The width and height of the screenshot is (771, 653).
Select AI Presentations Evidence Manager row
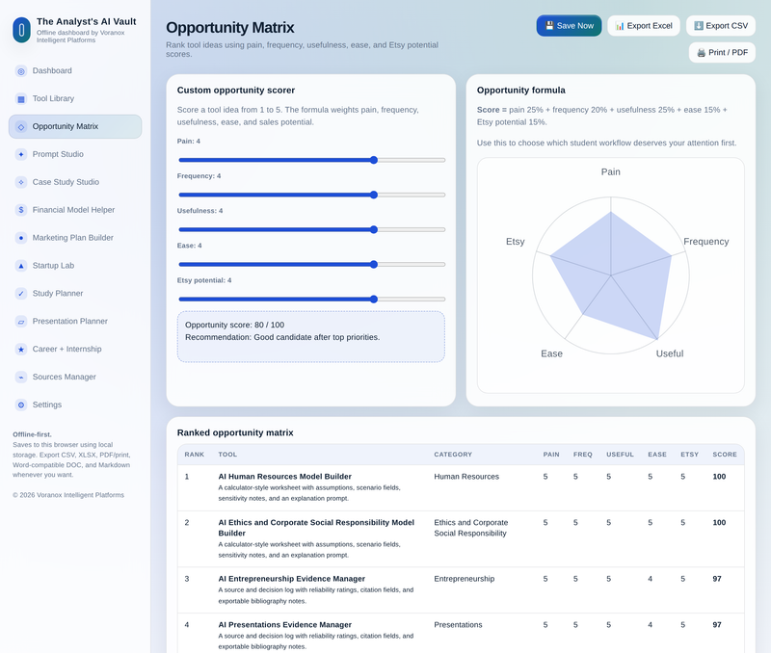461,634
